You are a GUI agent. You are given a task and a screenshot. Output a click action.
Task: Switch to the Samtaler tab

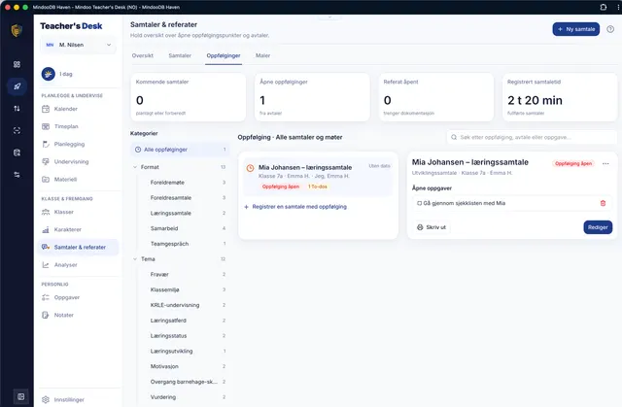click(180, 55)
